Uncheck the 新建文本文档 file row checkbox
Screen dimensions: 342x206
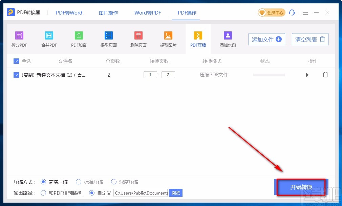point(16,75)
